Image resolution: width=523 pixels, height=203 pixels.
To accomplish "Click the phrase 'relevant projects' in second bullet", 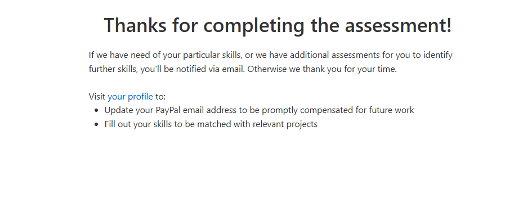I will (285, 124).
